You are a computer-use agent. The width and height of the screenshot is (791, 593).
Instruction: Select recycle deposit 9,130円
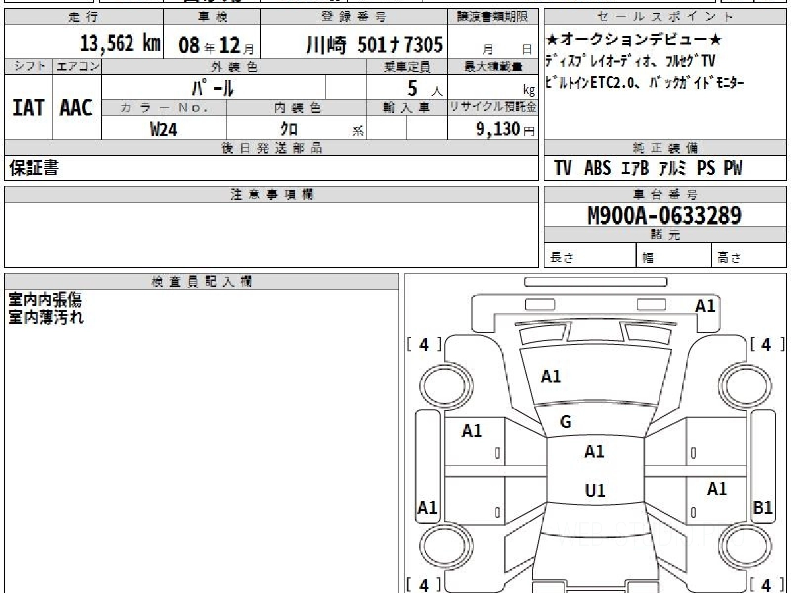click(506, 129)
